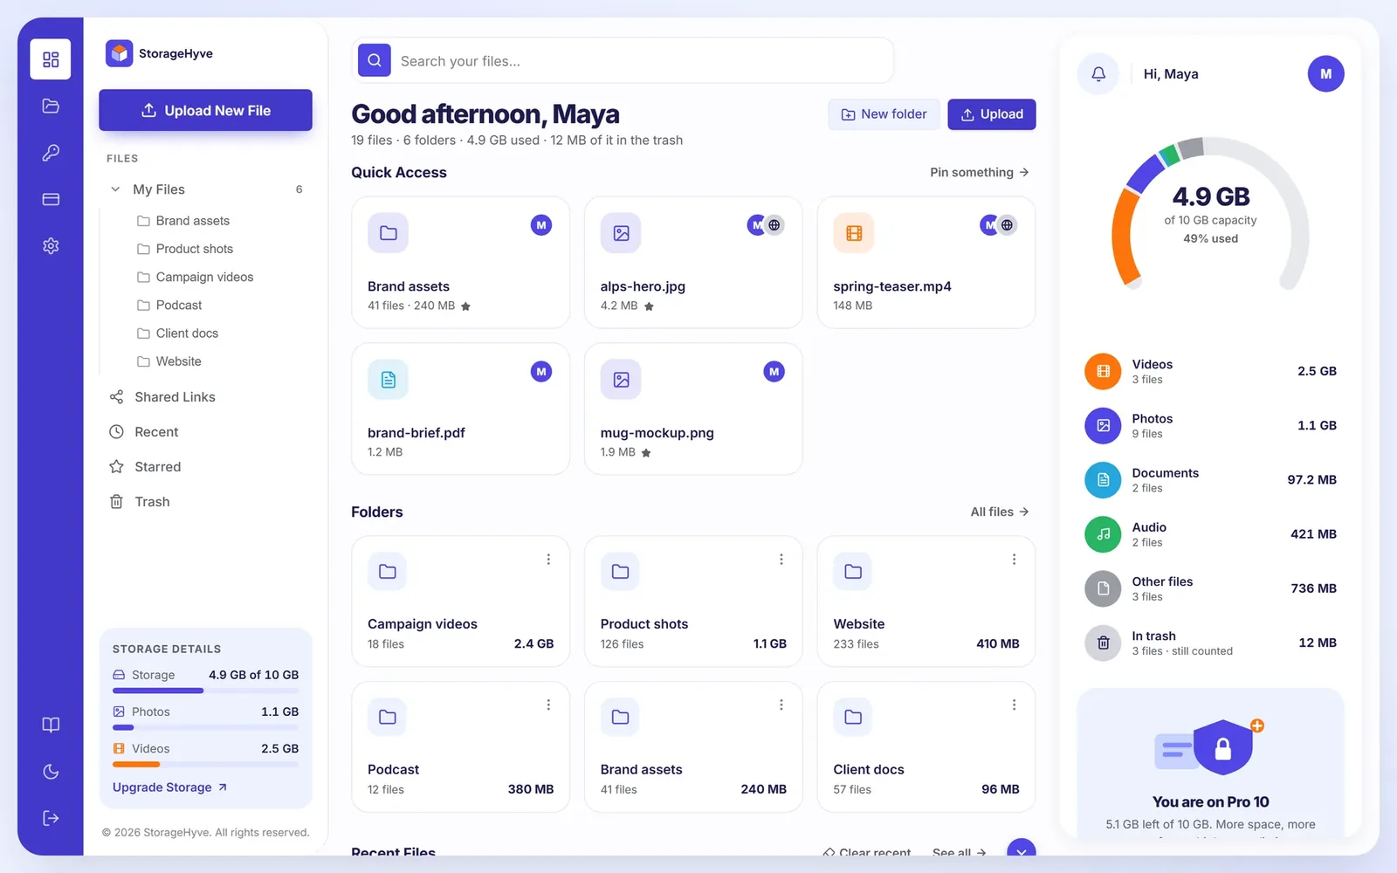Click the All files link

[x=1000, y=512]
